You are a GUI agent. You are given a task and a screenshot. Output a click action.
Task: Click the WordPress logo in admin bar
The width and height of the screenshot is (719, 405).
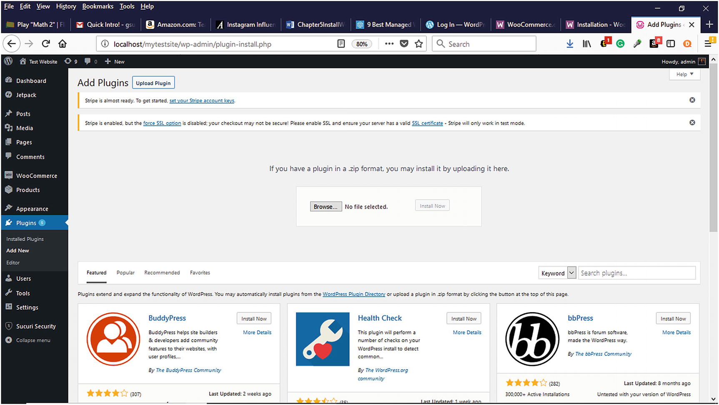tap(8, 61)
